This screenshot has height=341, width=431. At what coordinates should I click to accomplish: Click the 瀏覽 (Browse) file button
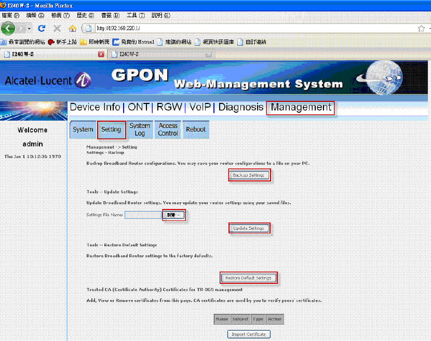[x=173, y=215]
